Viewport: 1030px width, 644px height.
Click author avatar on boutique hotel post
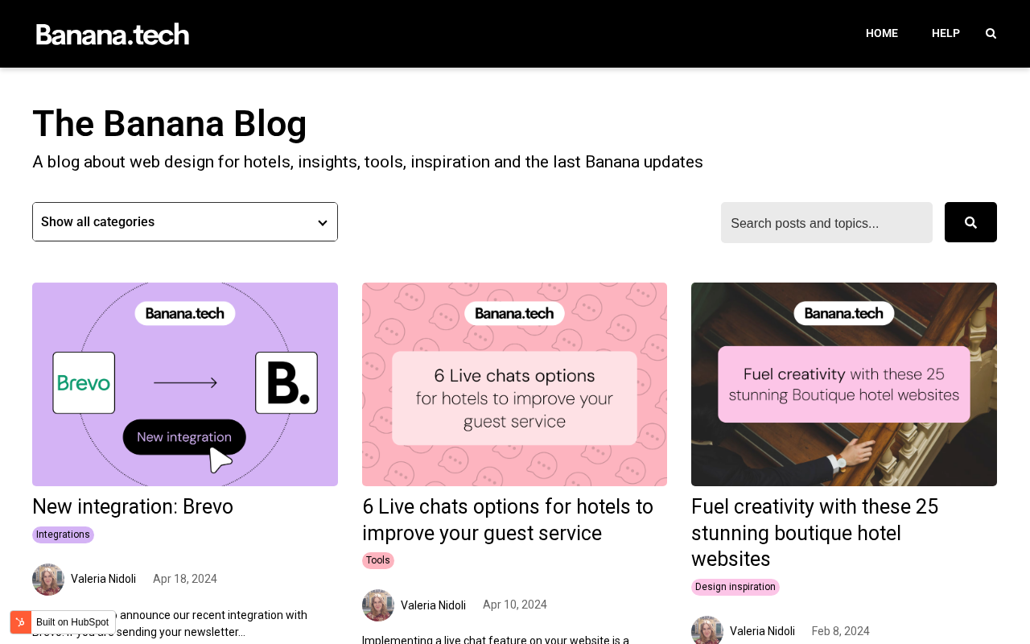(707, 630)
